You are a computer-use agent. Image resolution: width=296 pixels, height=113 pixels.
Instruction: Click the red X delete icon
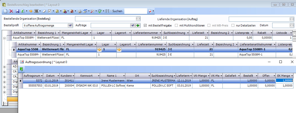11,11
